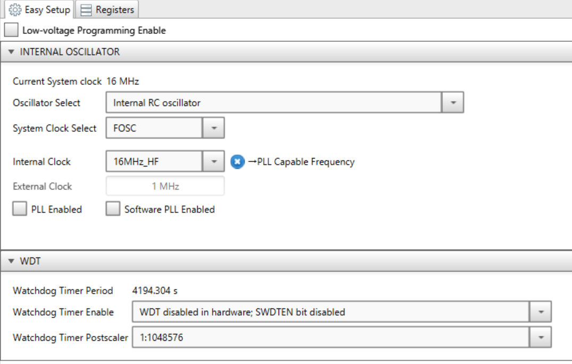
Task: Open the Watchdog Timer Enable dropdown
Action: click(x=541, y=312)
